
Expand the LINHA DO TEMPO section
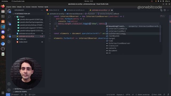click(21, 92)
